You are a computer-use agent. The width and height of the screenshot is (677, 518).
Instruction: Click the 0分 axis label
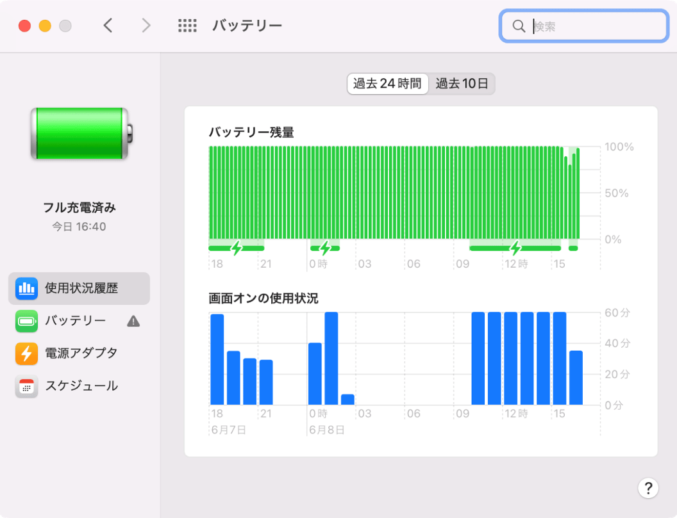click(x=614, y=405)
